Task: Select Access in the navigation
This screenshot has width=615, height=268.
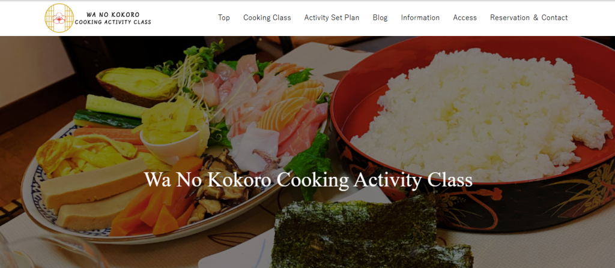Action: coord(465,17)
